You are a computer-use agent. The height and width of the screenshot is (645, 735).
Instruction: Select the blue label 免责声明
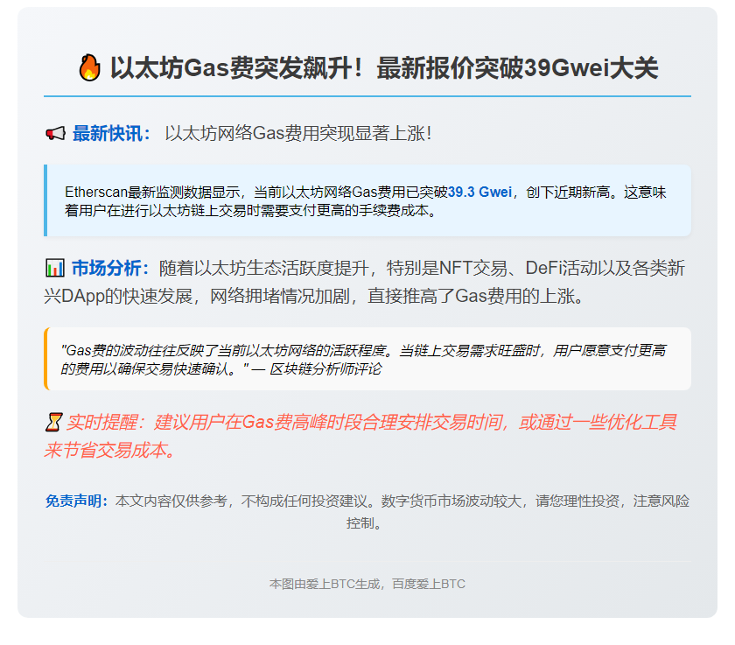[77, 501]
